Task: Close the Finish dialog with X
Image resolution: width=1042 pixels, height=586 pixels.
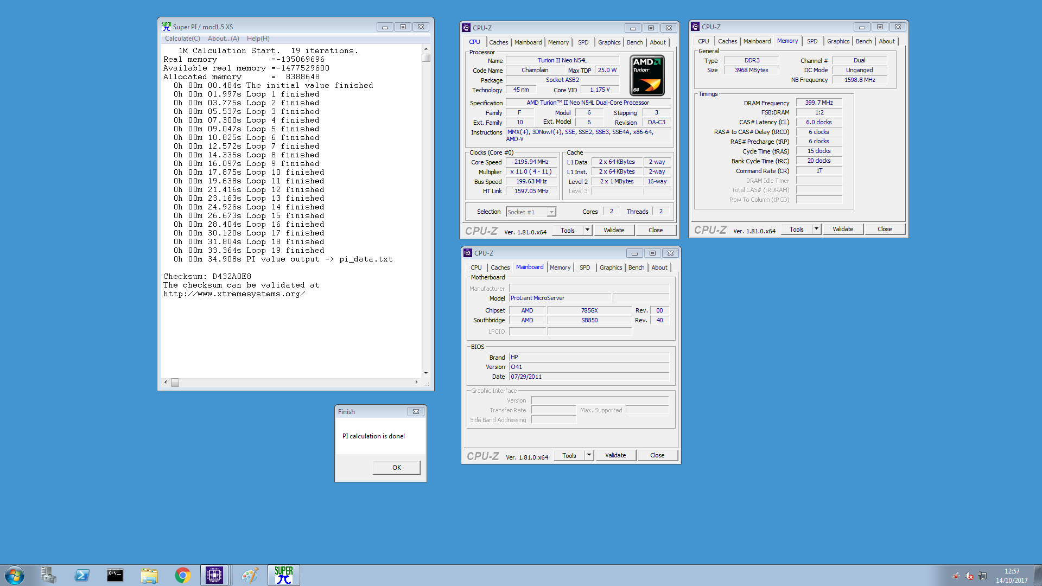Action: [x=416, y=411]
